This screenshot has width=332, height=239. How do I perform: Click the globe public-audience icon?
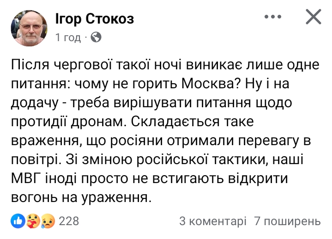(97, 37)
